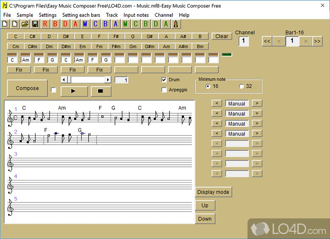Disable the Drum checkbox
This screenshot has height=239, width=330.
pyautogui.click(x=164, y=80)
